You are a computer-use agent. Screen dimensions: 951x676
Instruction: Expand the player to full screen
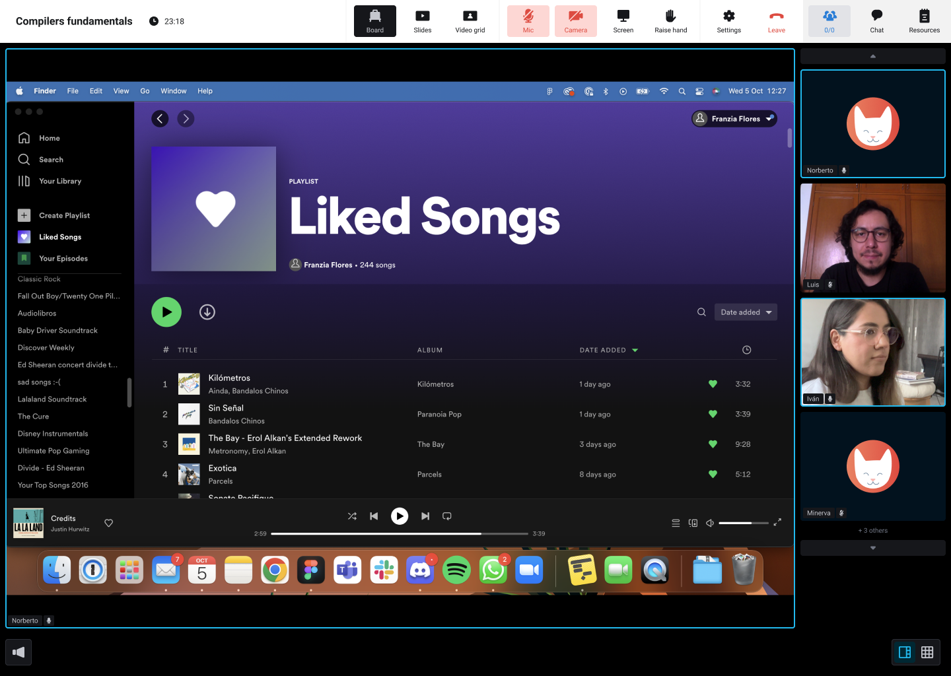(x=777, y=522)
